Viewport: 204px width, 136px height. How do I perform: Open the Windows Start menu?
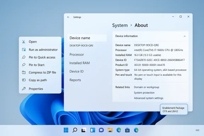[x=66, y=130]
